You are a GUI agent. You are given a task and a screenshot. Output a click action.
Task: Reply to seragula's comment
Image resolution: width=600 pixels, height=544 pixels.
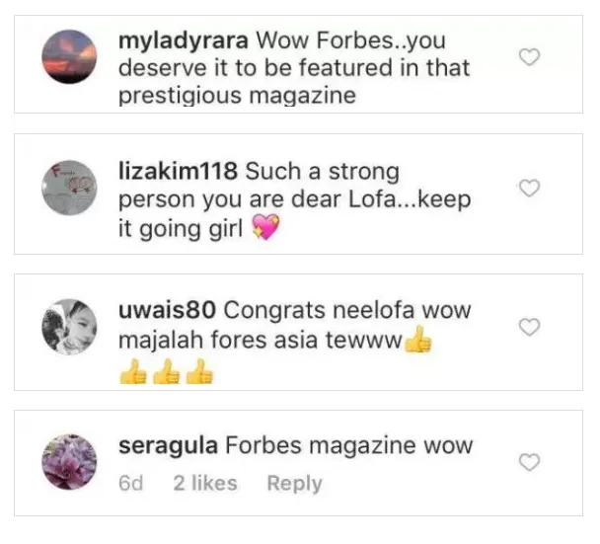[295, 484]
